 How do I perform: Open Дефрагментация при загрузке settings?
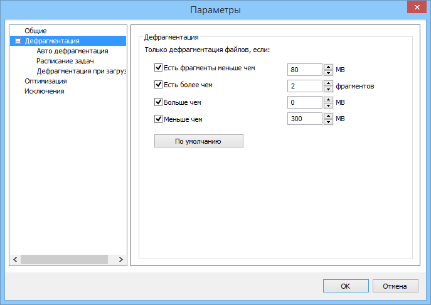82,72
